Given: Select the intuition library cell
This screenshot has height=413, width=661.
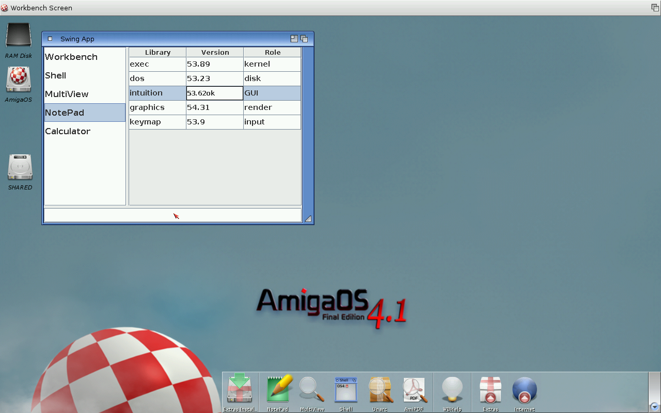Looking at the screenshot, I should pyautogui.click(x=158, y=93).
